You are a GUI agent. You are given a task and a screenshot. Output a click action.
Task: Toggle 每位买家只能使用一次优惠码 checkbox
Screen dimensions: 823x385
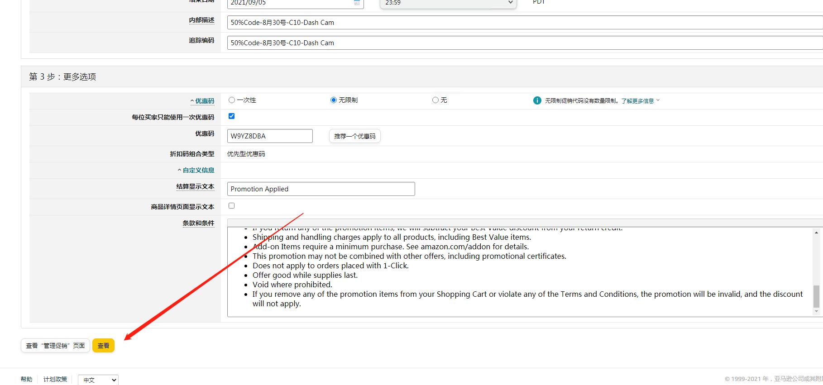[x=232, y=116]
